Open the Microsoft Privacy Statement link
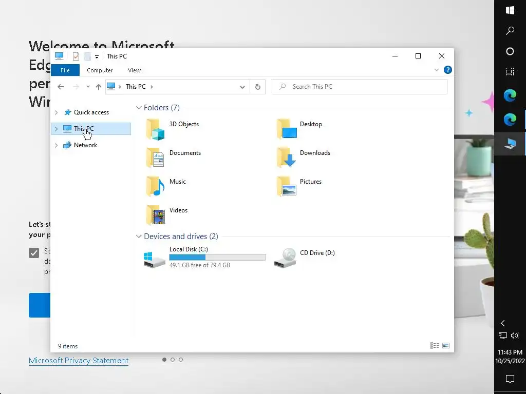The height and width of the screenshot is (394, 526). click(79, 361)
